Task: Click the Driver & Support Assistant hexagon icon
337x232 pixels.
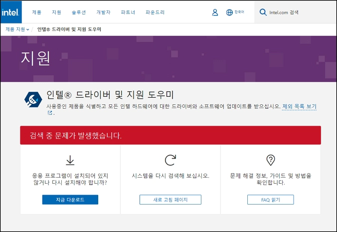Action: click(x=33, y=100)
